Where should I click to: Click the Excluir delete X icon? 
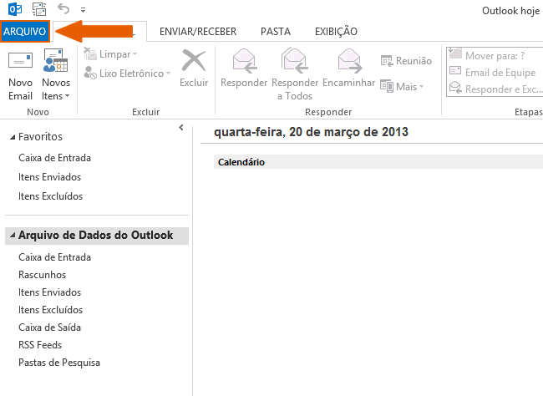[x=194, y=60]
